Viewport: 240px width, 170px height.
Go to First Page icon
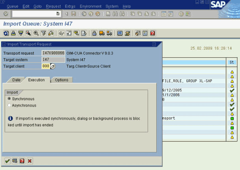[133, 14]
